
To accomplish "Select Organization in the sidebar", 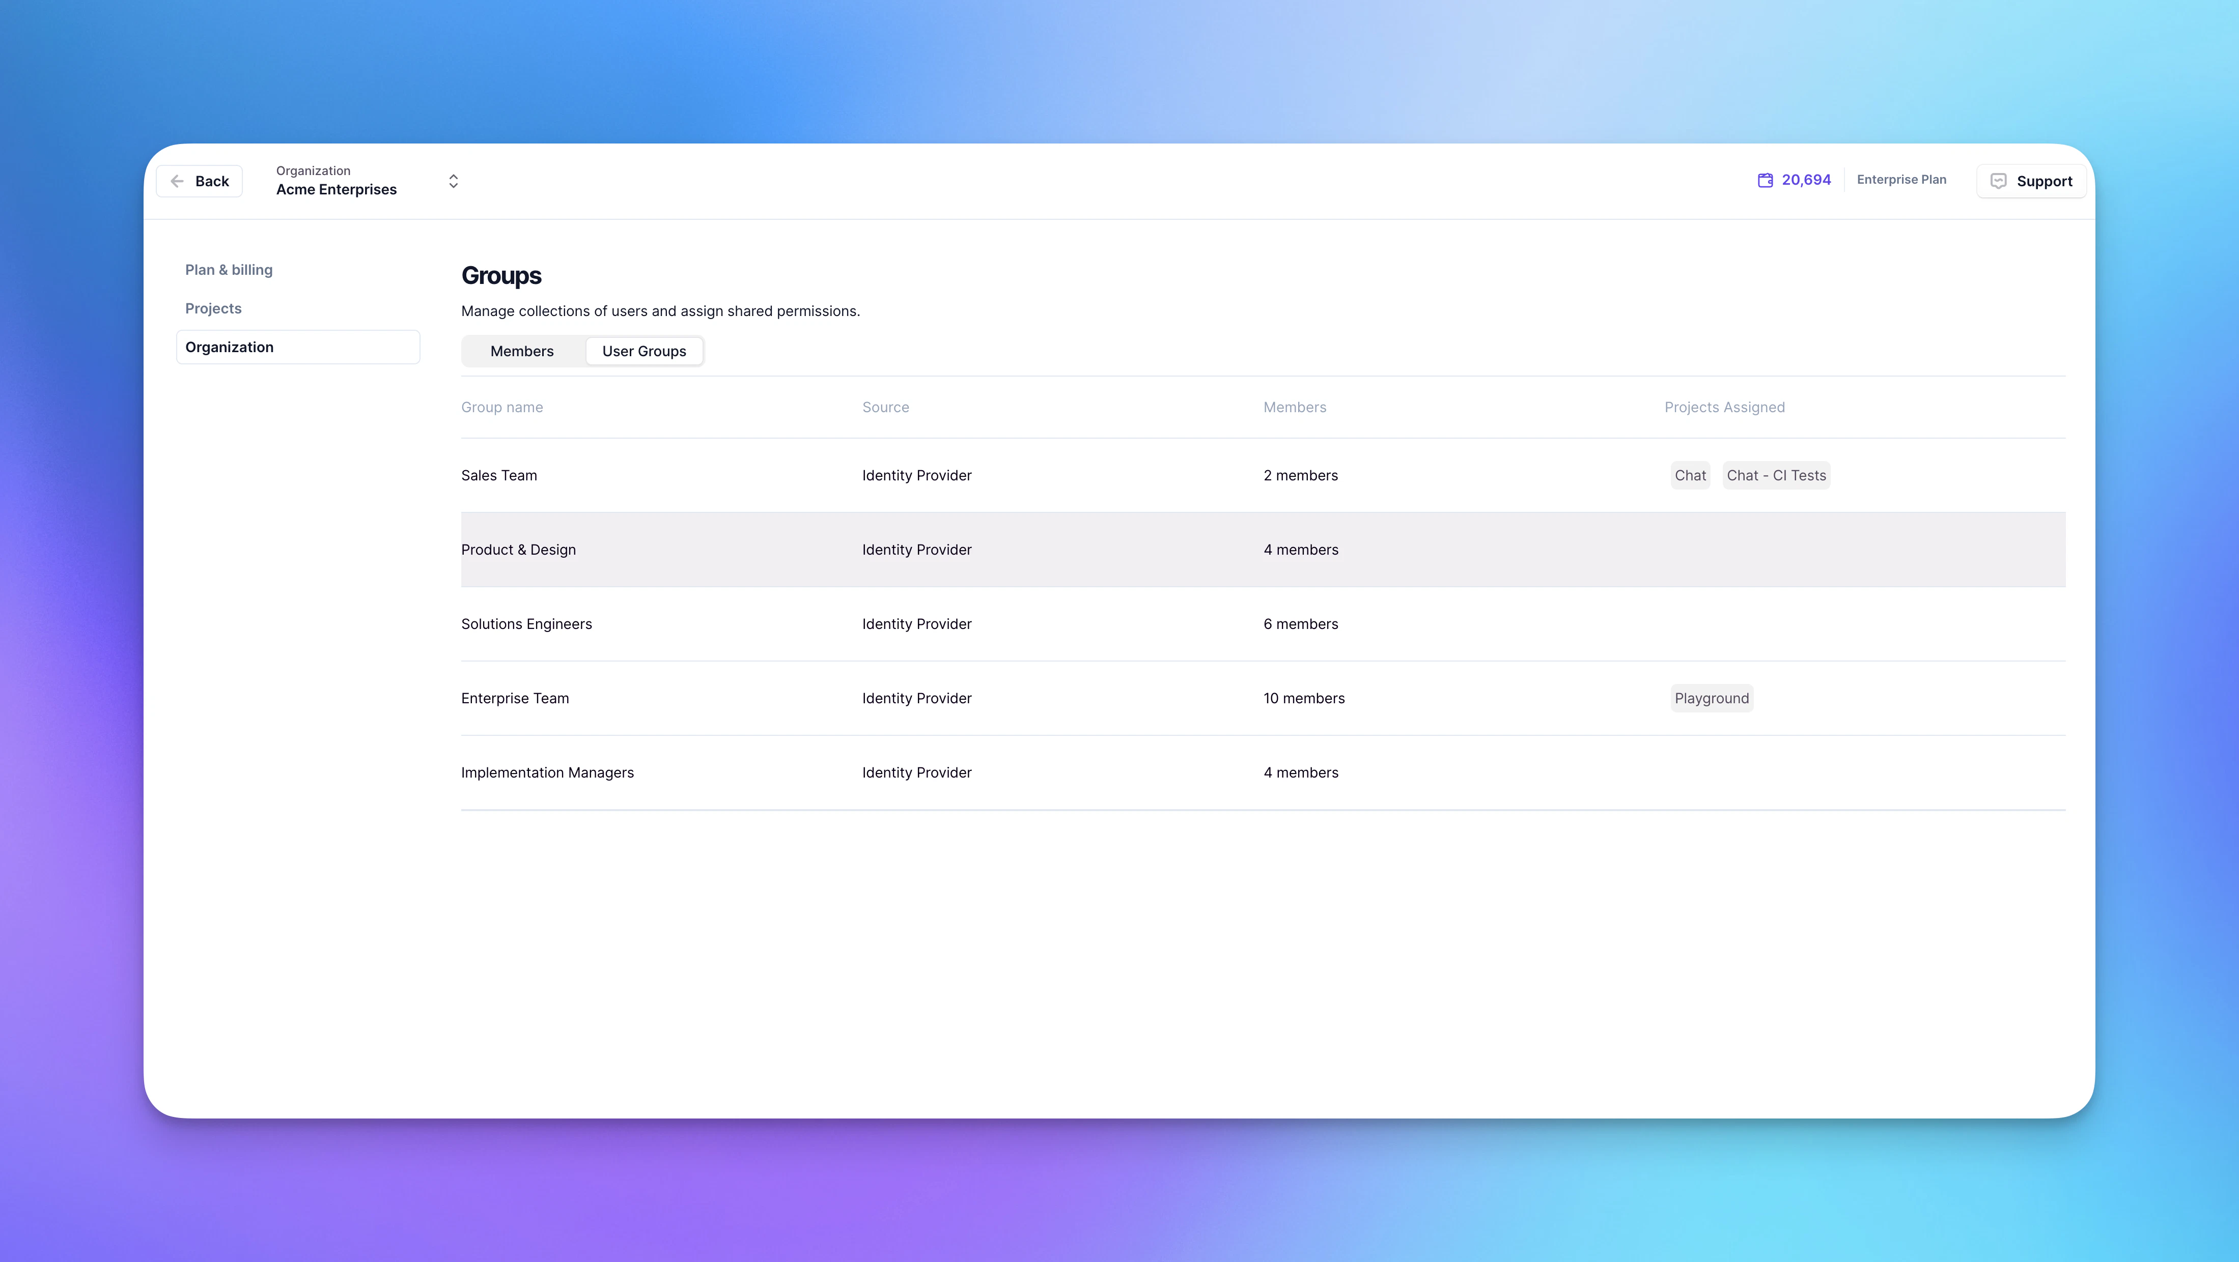I will pyautogui.click(x=229, y=347).
